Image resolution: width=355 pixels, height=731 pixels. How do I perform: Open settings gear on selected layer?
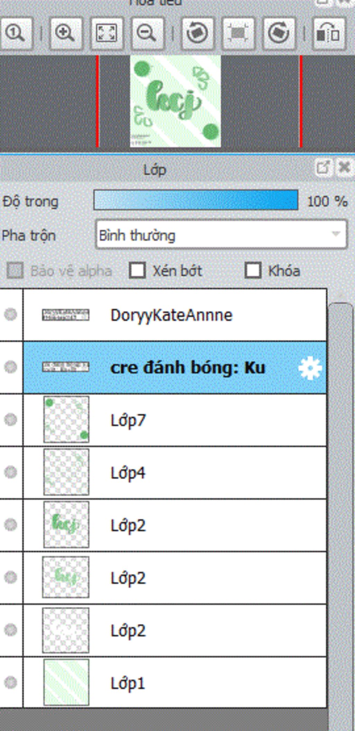310,367
